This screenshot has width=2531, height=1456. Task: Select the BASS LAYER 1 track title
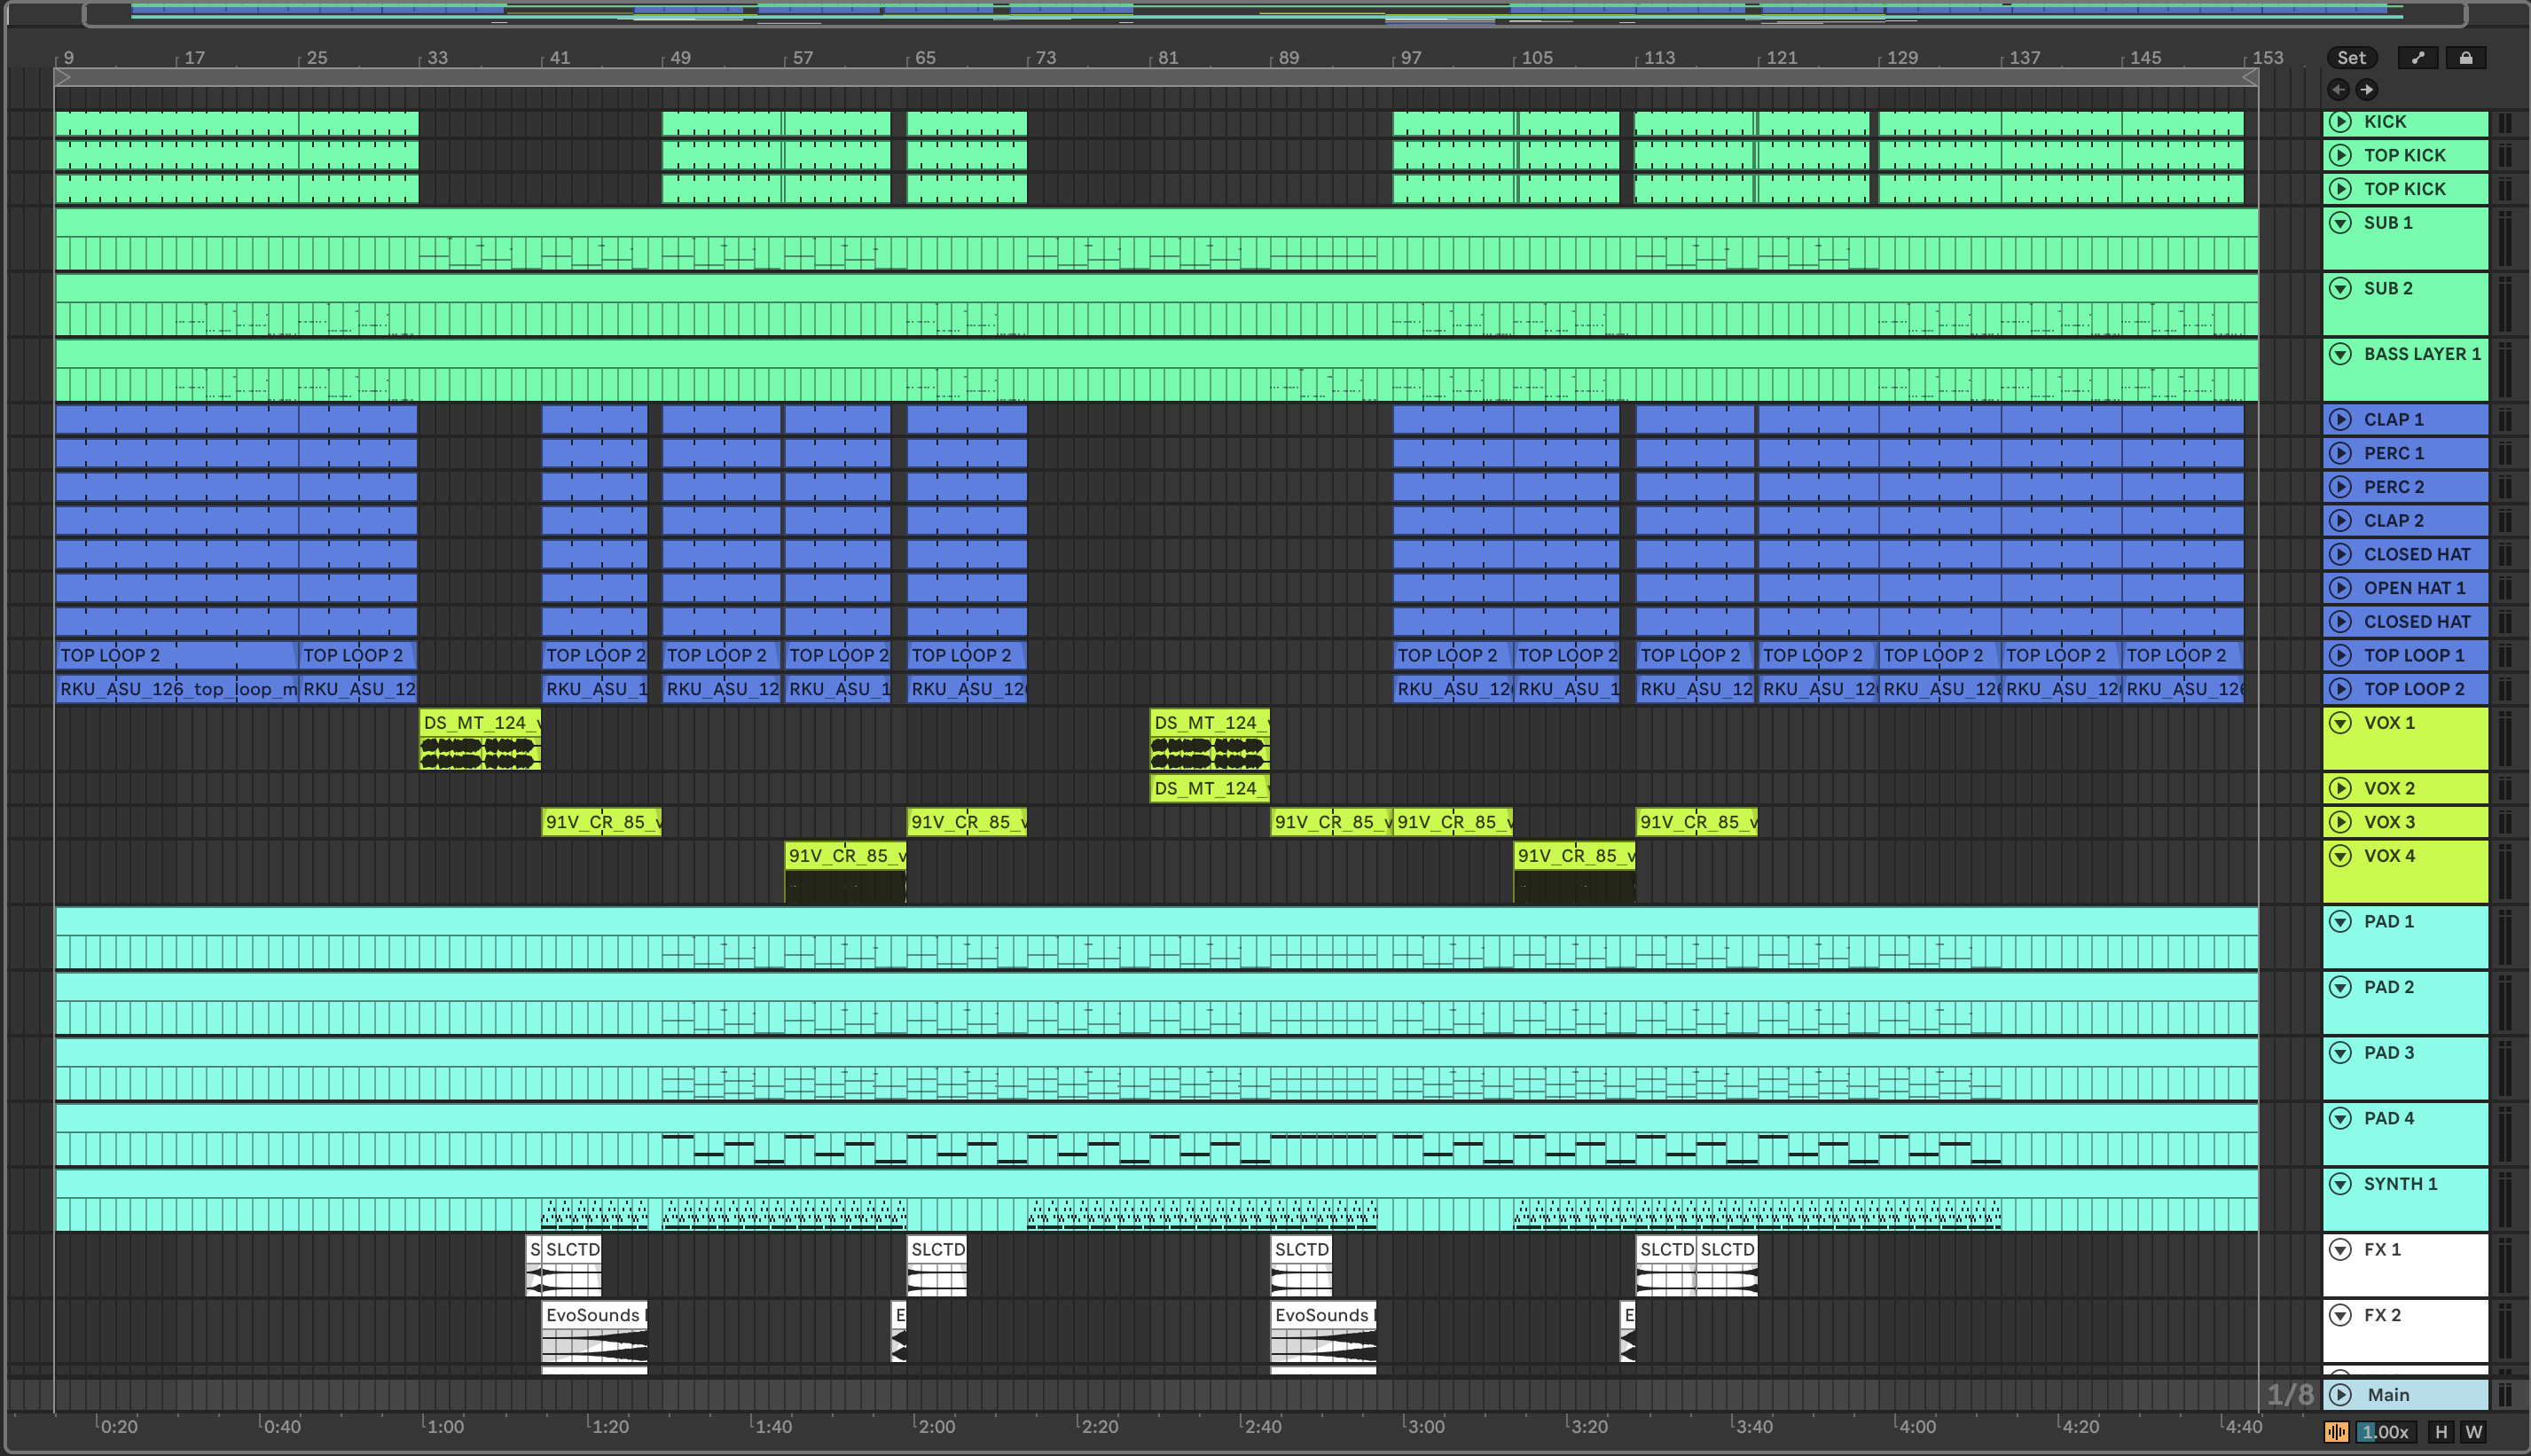pyautogui.click(x=2421, y=354)
